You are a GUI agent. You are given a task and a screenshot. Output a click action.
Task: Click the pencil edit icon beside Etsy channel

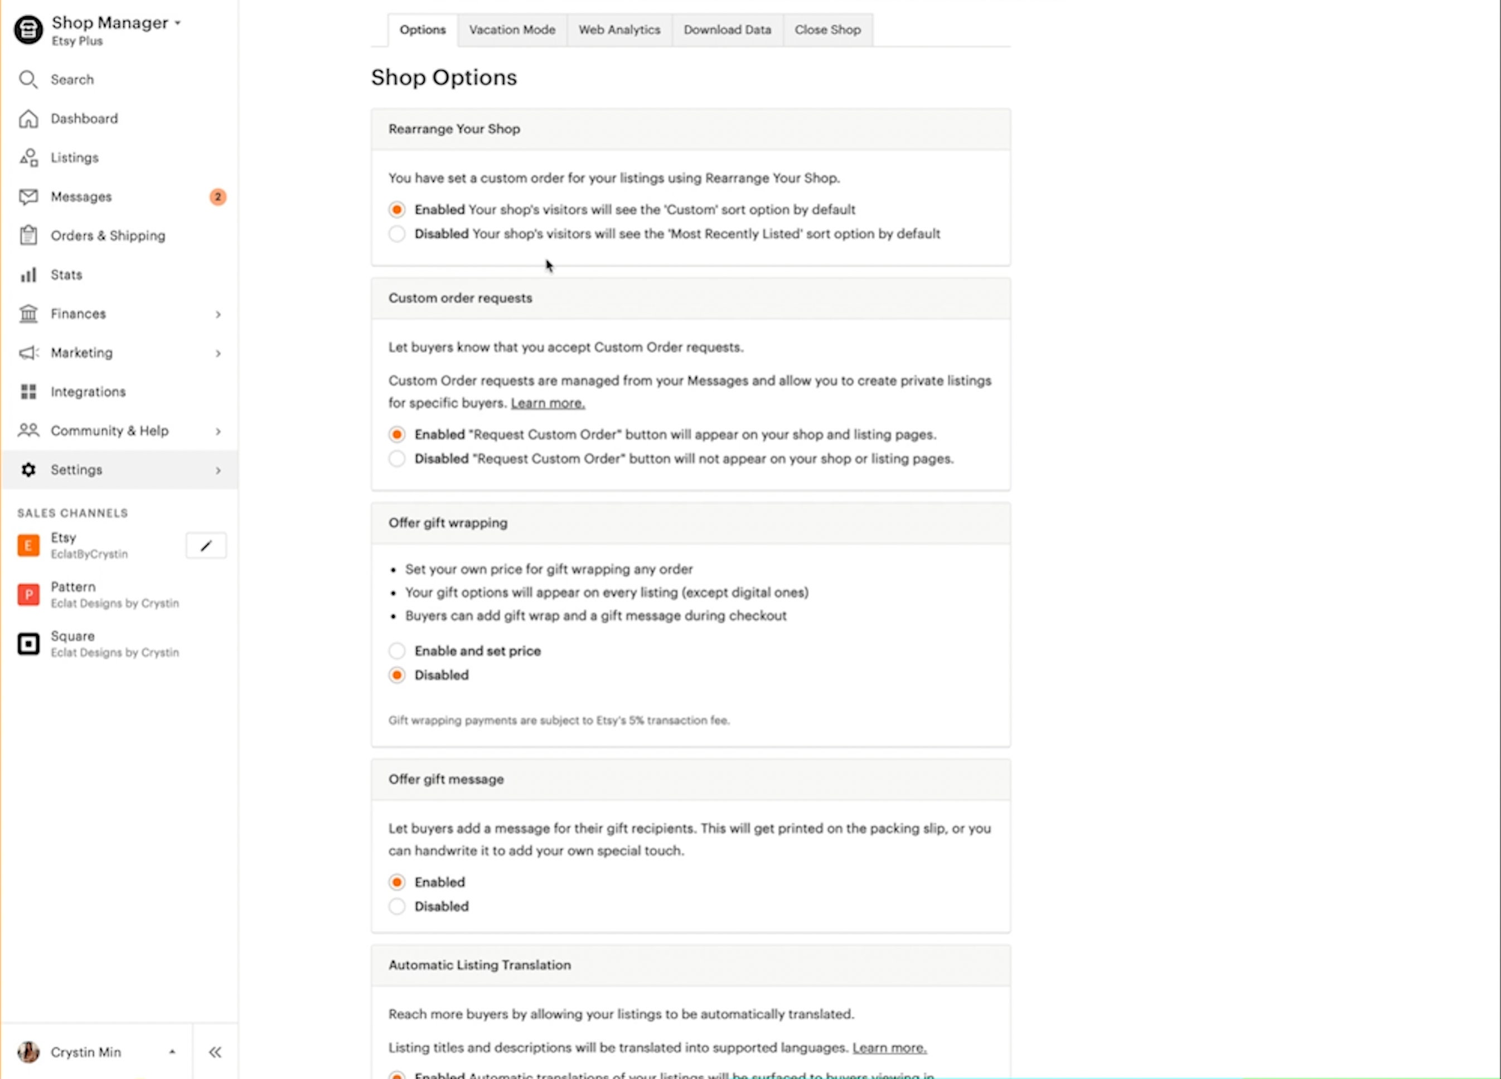tap(206, 546)
